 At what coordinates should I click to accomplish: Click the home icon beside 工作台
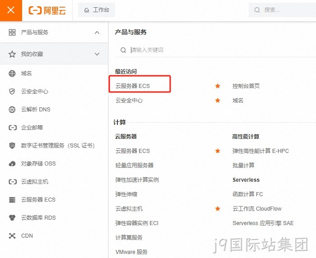[x=87, y=10]
